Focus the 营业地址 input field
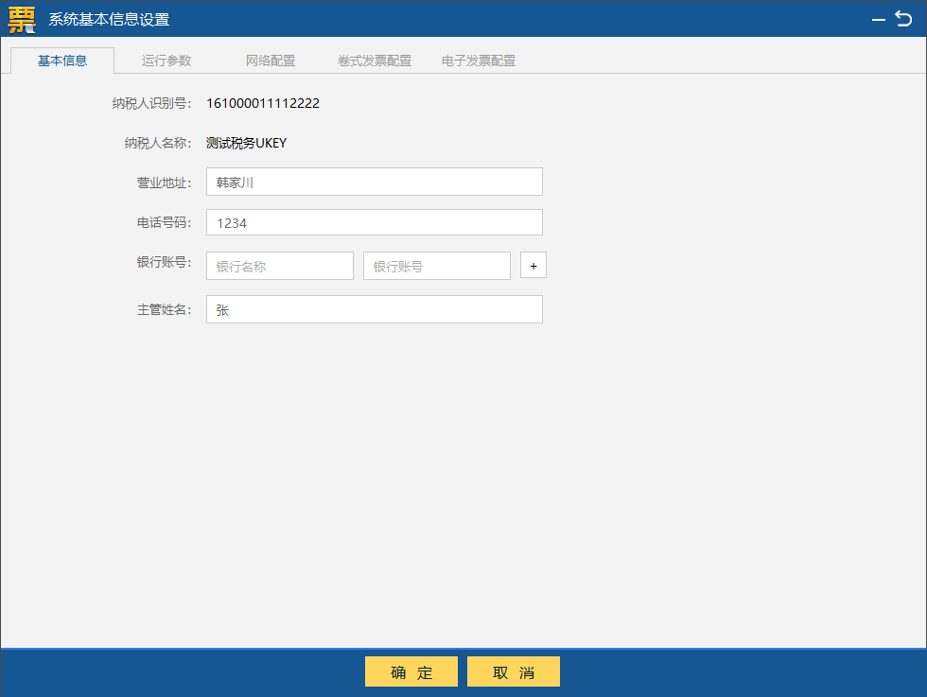Screen dimensions: 927x697 click(375, 183)
